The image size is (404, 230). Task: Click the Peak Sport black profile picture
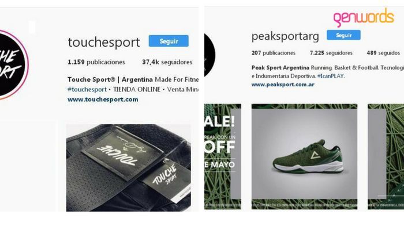click(210, 55)
